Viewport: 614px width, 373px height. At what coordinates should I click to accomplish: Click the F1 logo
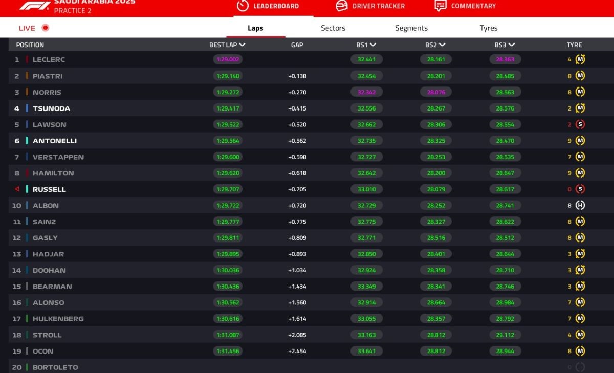point(35,6)
